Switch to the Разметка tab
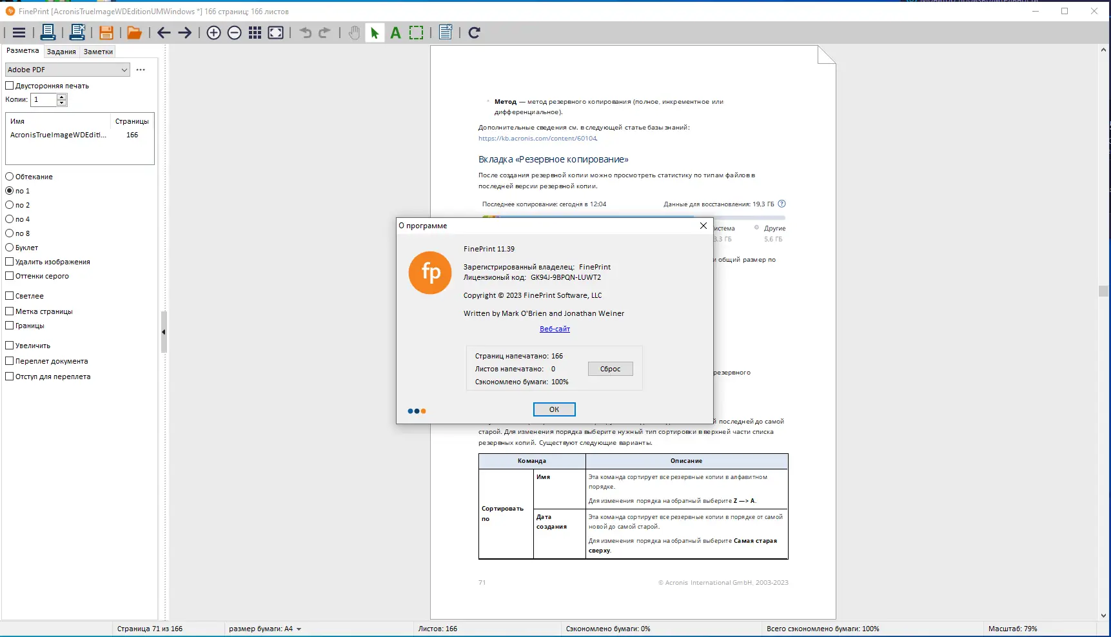The height and width of the screenshot is (637, 1111). (x=23, y=51)
